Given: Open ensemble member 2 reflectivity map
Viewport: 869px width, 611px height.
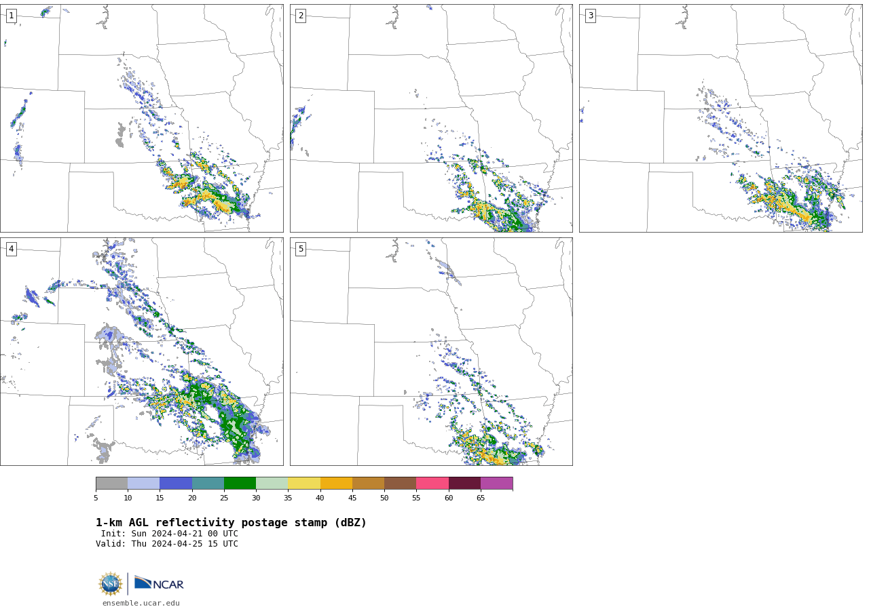Looking at the screenshot, I should tap(431, 118).
